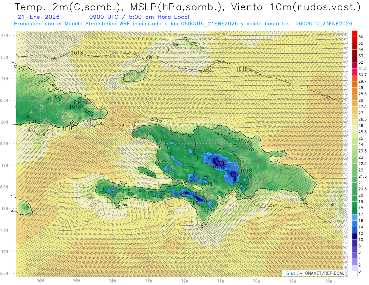
Task: Click the legend value "28.5"
Action: (x=363, y=94)
